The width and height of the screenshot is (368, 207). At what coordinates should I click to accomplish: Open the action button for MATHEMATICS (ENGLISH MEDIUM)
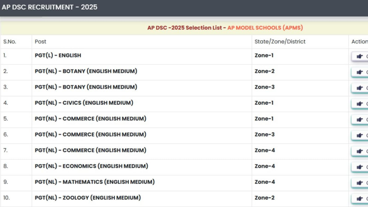pyautogui.click(x=359, y=183)
